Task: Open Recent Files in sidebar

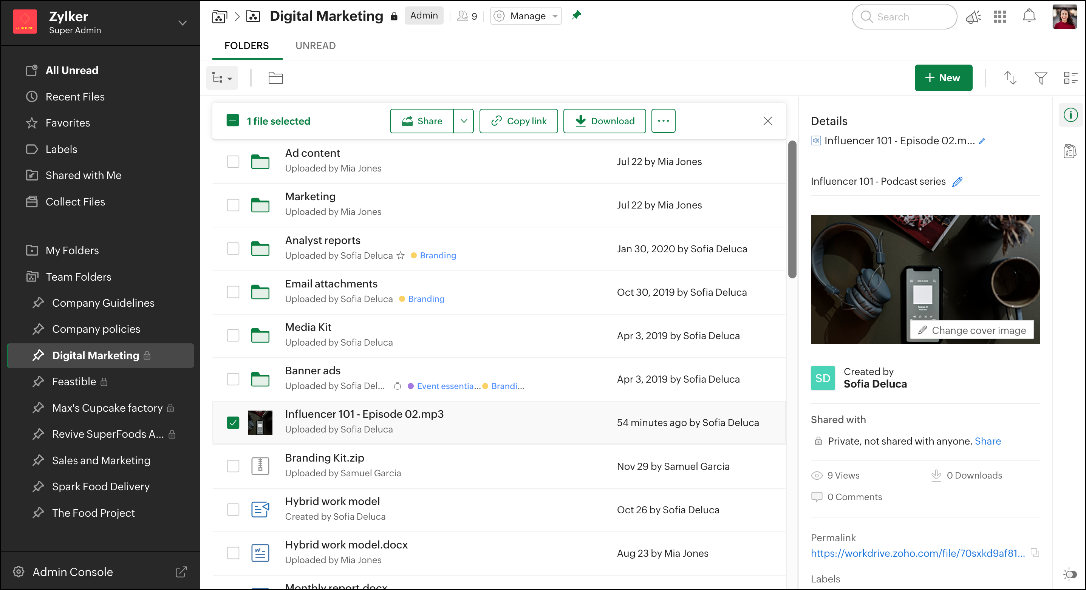Action: pos(74,96)
